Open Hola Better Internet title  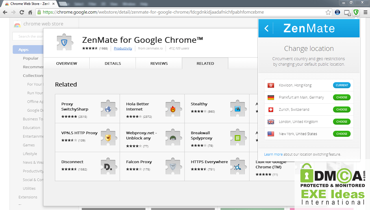click(x=138, y=106)
